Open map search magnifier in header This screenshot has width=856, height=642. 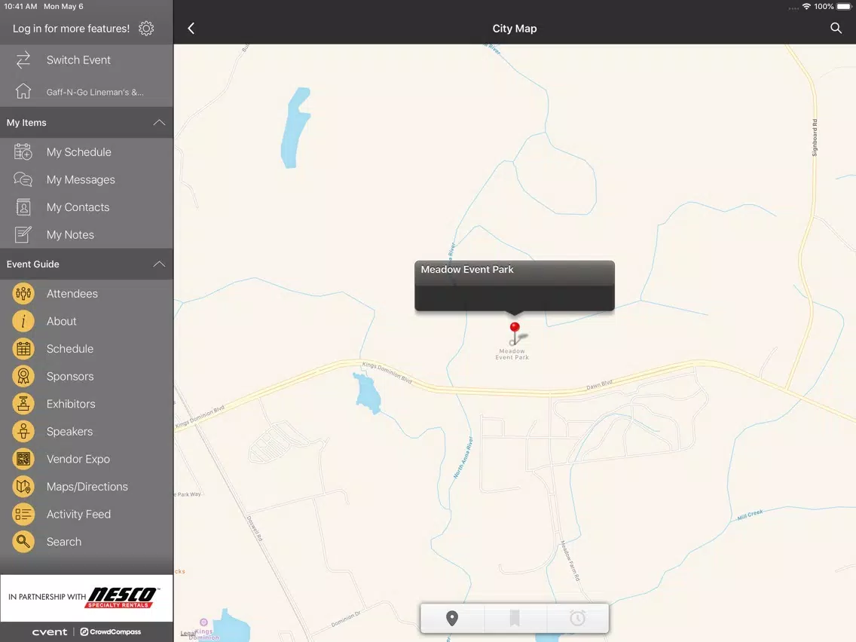tap(836, 29)
